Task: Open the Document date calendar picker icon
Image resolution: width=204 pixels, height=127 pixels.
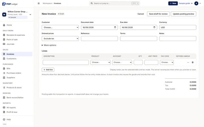Action: point(115,27)
